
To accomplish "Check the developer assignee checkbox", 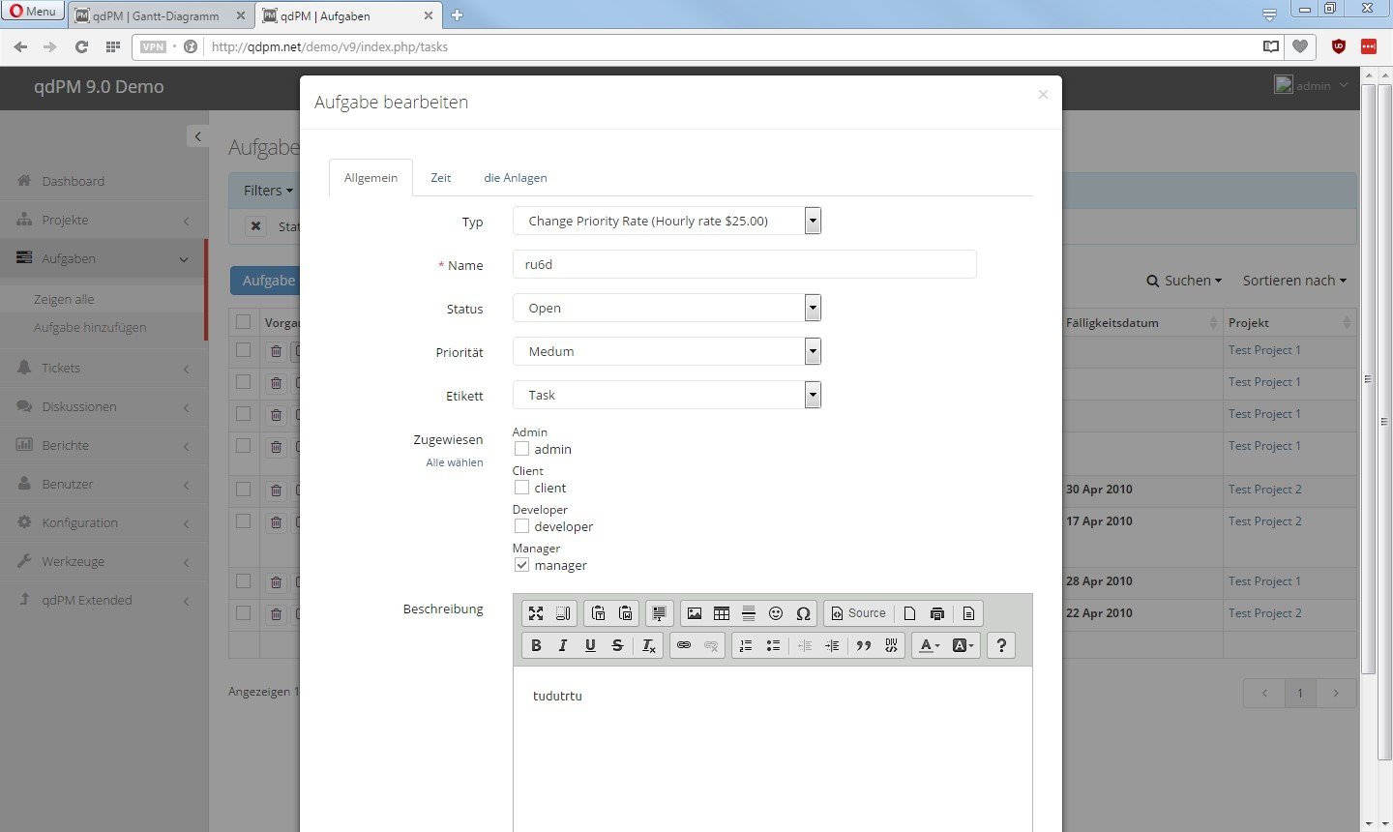I will (521, 526).
